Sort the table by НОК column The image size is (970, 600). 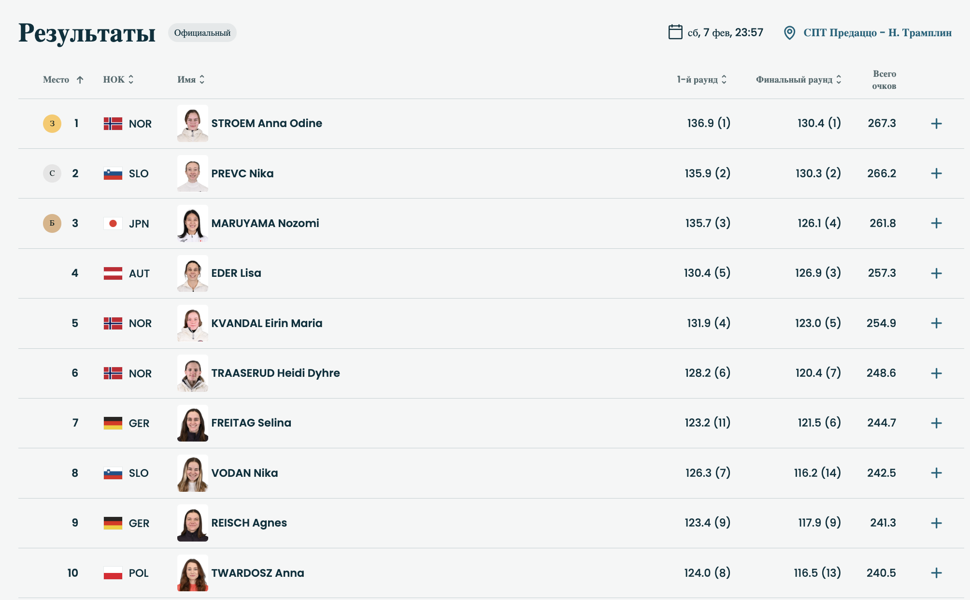pyautogui.click(x=118, y=80)
